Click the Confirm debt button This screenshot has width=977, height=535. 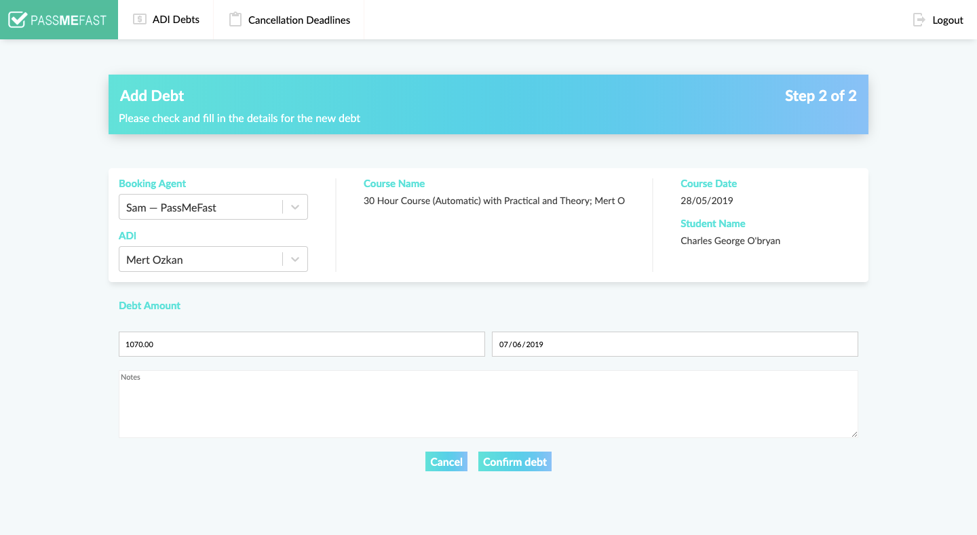click(515, 462)
